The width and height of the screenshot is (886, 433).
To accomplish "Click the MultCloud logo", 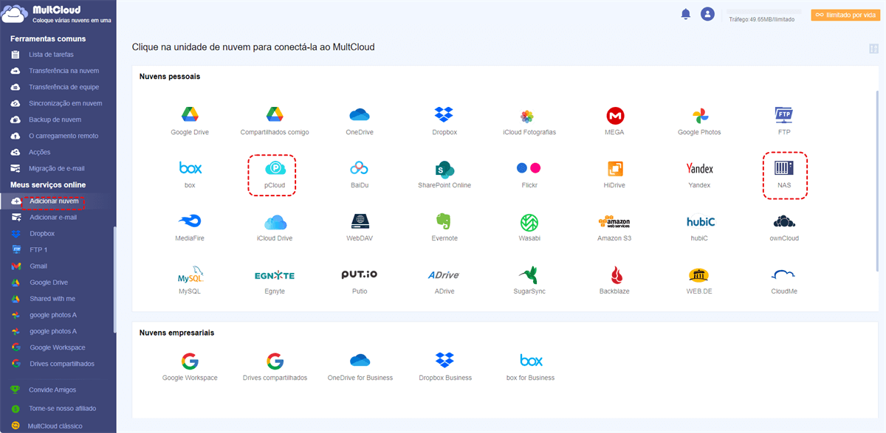I will [58, 15].
